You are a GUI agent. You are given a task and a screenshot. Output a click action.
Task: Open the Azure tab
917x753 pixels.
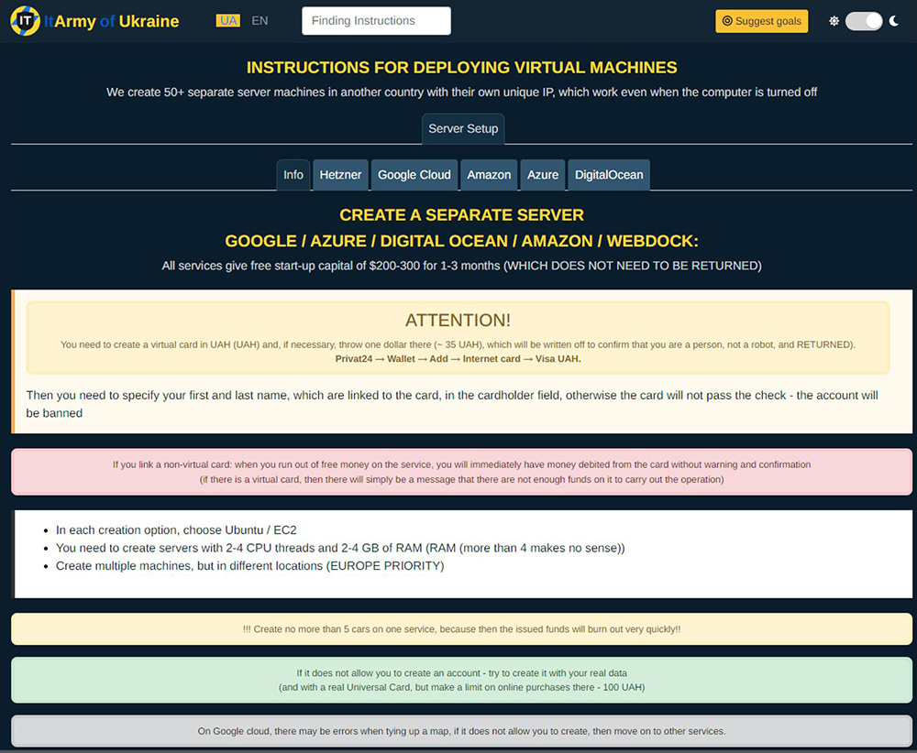tap(543, 175)
